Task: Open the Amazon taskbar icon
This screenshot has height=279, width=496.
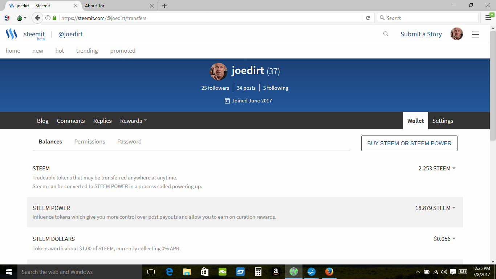Action: point(276,272)
